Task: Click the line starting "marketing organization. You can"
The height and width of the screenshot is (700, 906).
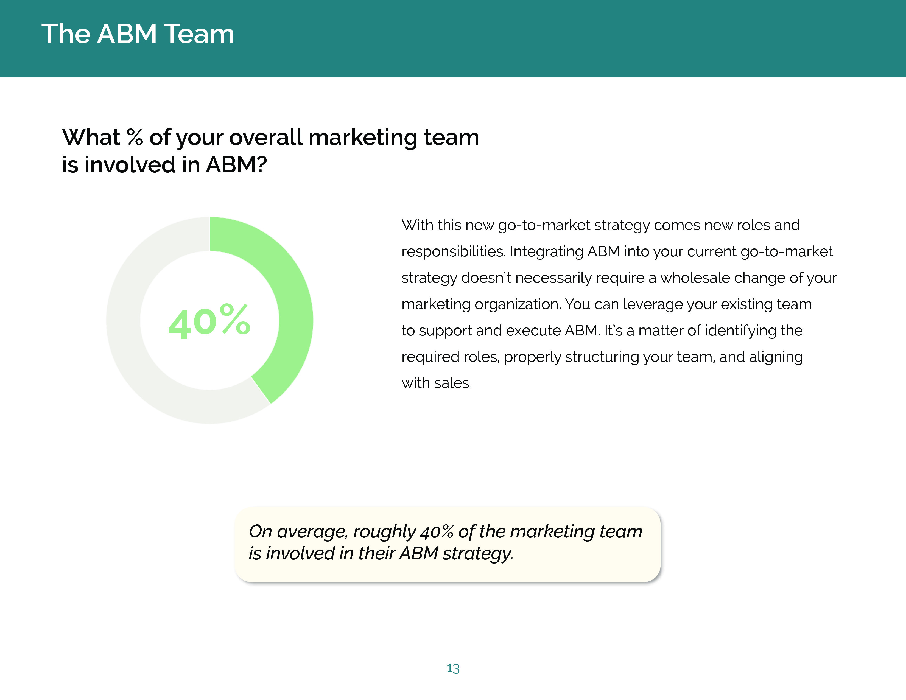Action: 606,304
